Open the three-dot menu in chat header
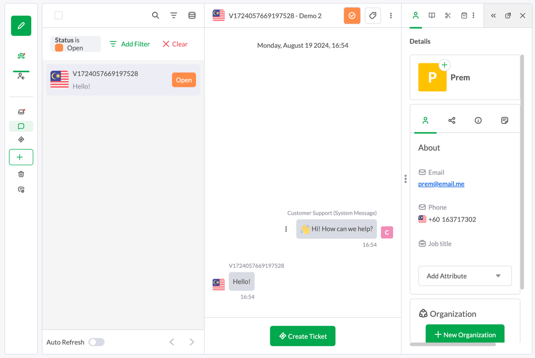This screenshot has width=535, height=358. [391, 16]
